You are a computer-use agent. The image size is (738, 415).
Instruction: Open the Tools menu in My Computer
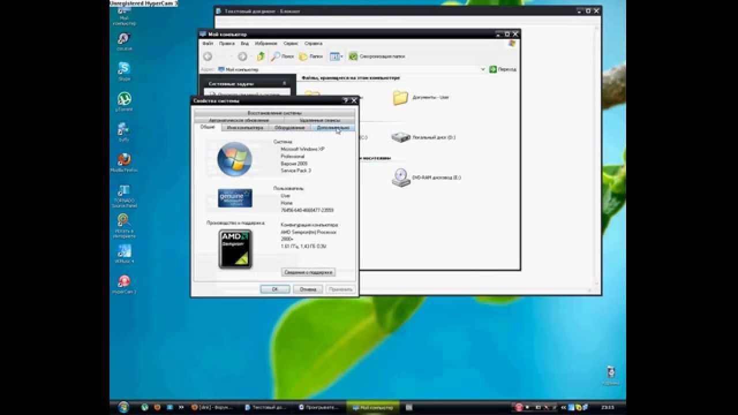click(x=291, y=43)
